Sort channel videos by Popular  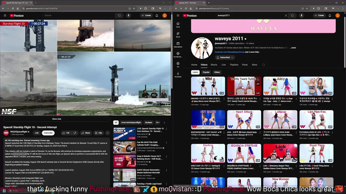coord(206,72)
